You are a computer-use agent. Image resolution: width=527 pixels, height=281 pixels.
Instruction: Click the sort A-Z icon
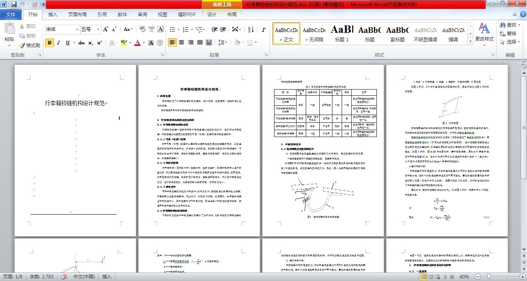click(250, 30)
